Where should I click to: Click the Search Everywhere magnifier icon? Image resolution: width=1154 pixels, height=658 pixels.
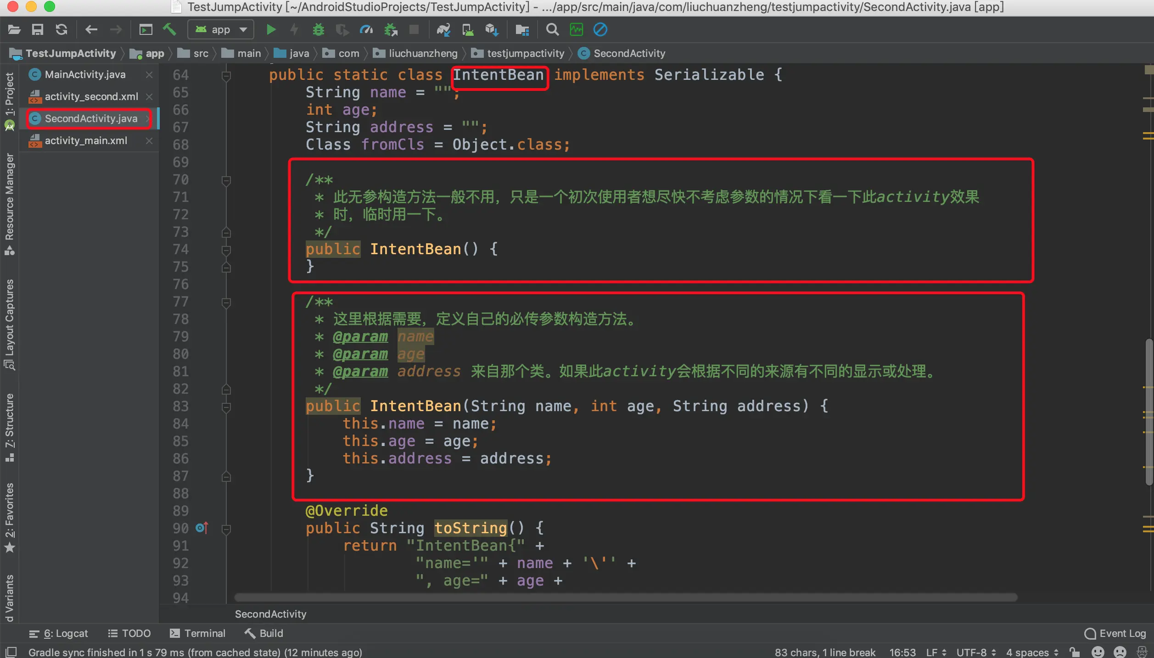(552, 30)
